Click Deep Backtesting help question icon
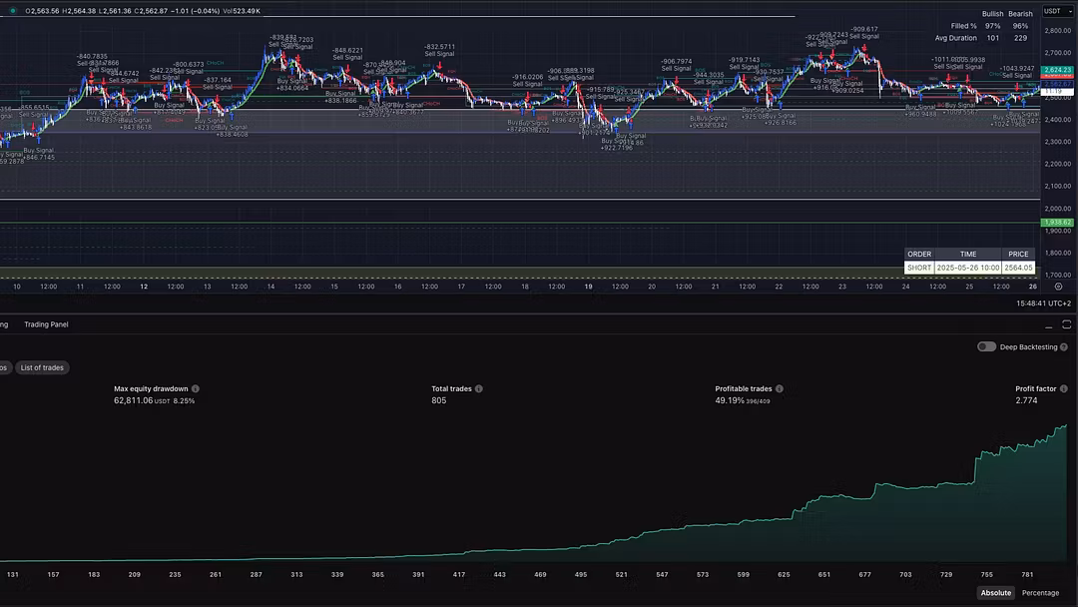This screenshot has width=1078, height=607. [1063, 347]
